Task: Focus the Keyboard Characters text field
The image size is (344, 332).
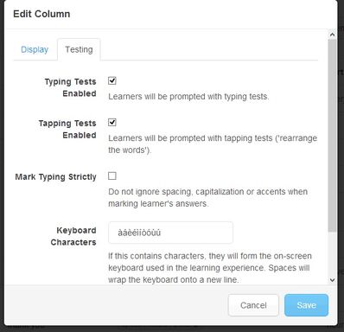Action: [170, 233]
